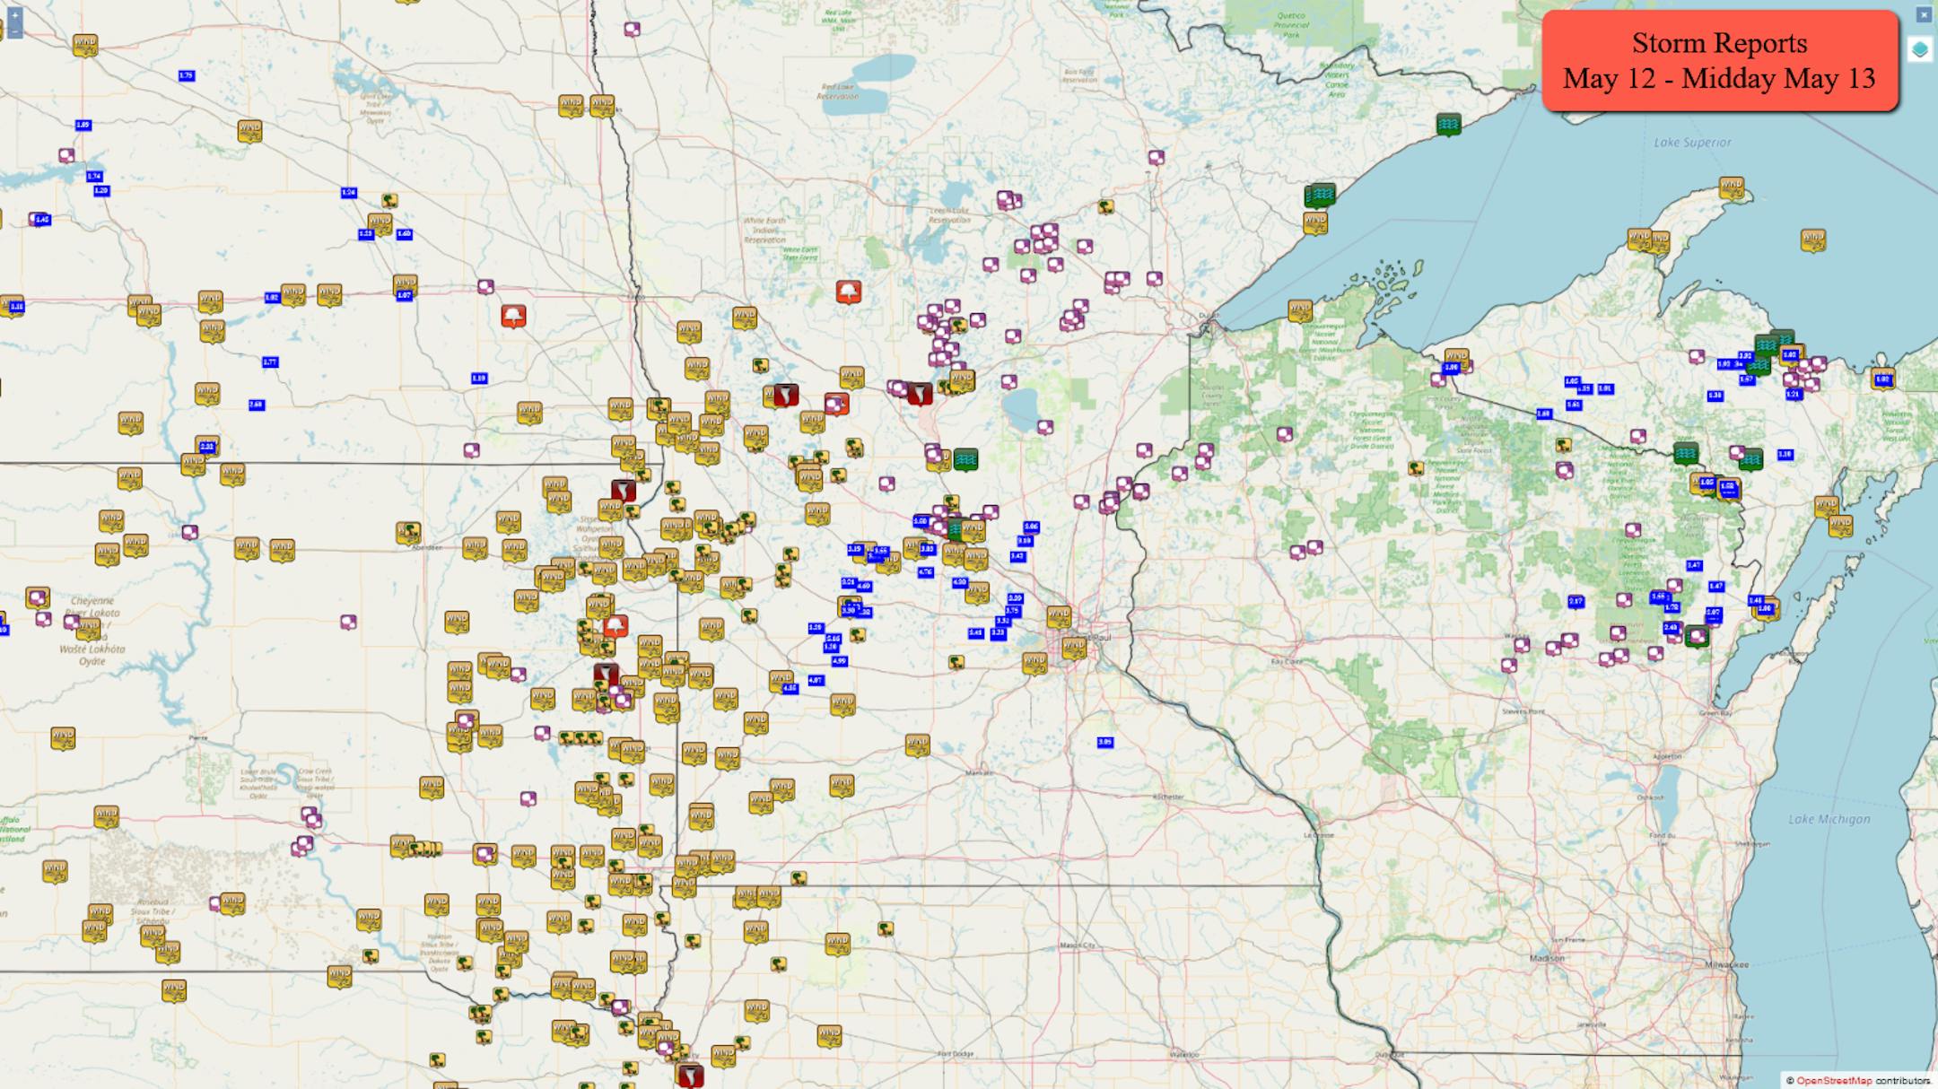Viewport: 1938px width, 1089px height.
Task: Select tornado marker at bottom map edge
Action: (x=690, y=1075)
